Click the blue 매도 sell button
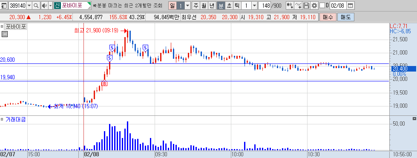This screenshot has height=158, width=417. 346,17
